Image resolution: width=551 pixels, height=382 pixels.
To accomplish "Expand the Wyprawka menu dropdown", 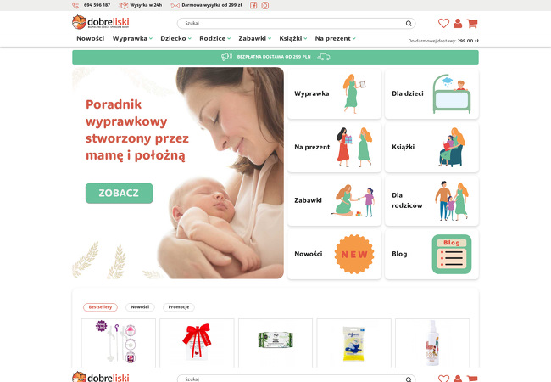I will point(132,38).
